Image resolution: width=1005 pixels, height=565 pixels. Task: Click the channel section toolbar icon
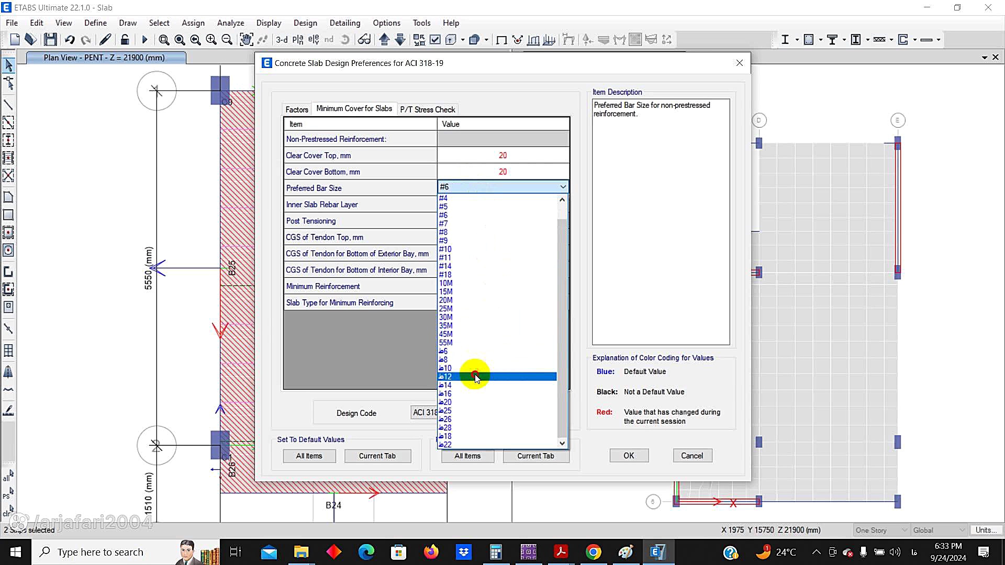903,40
